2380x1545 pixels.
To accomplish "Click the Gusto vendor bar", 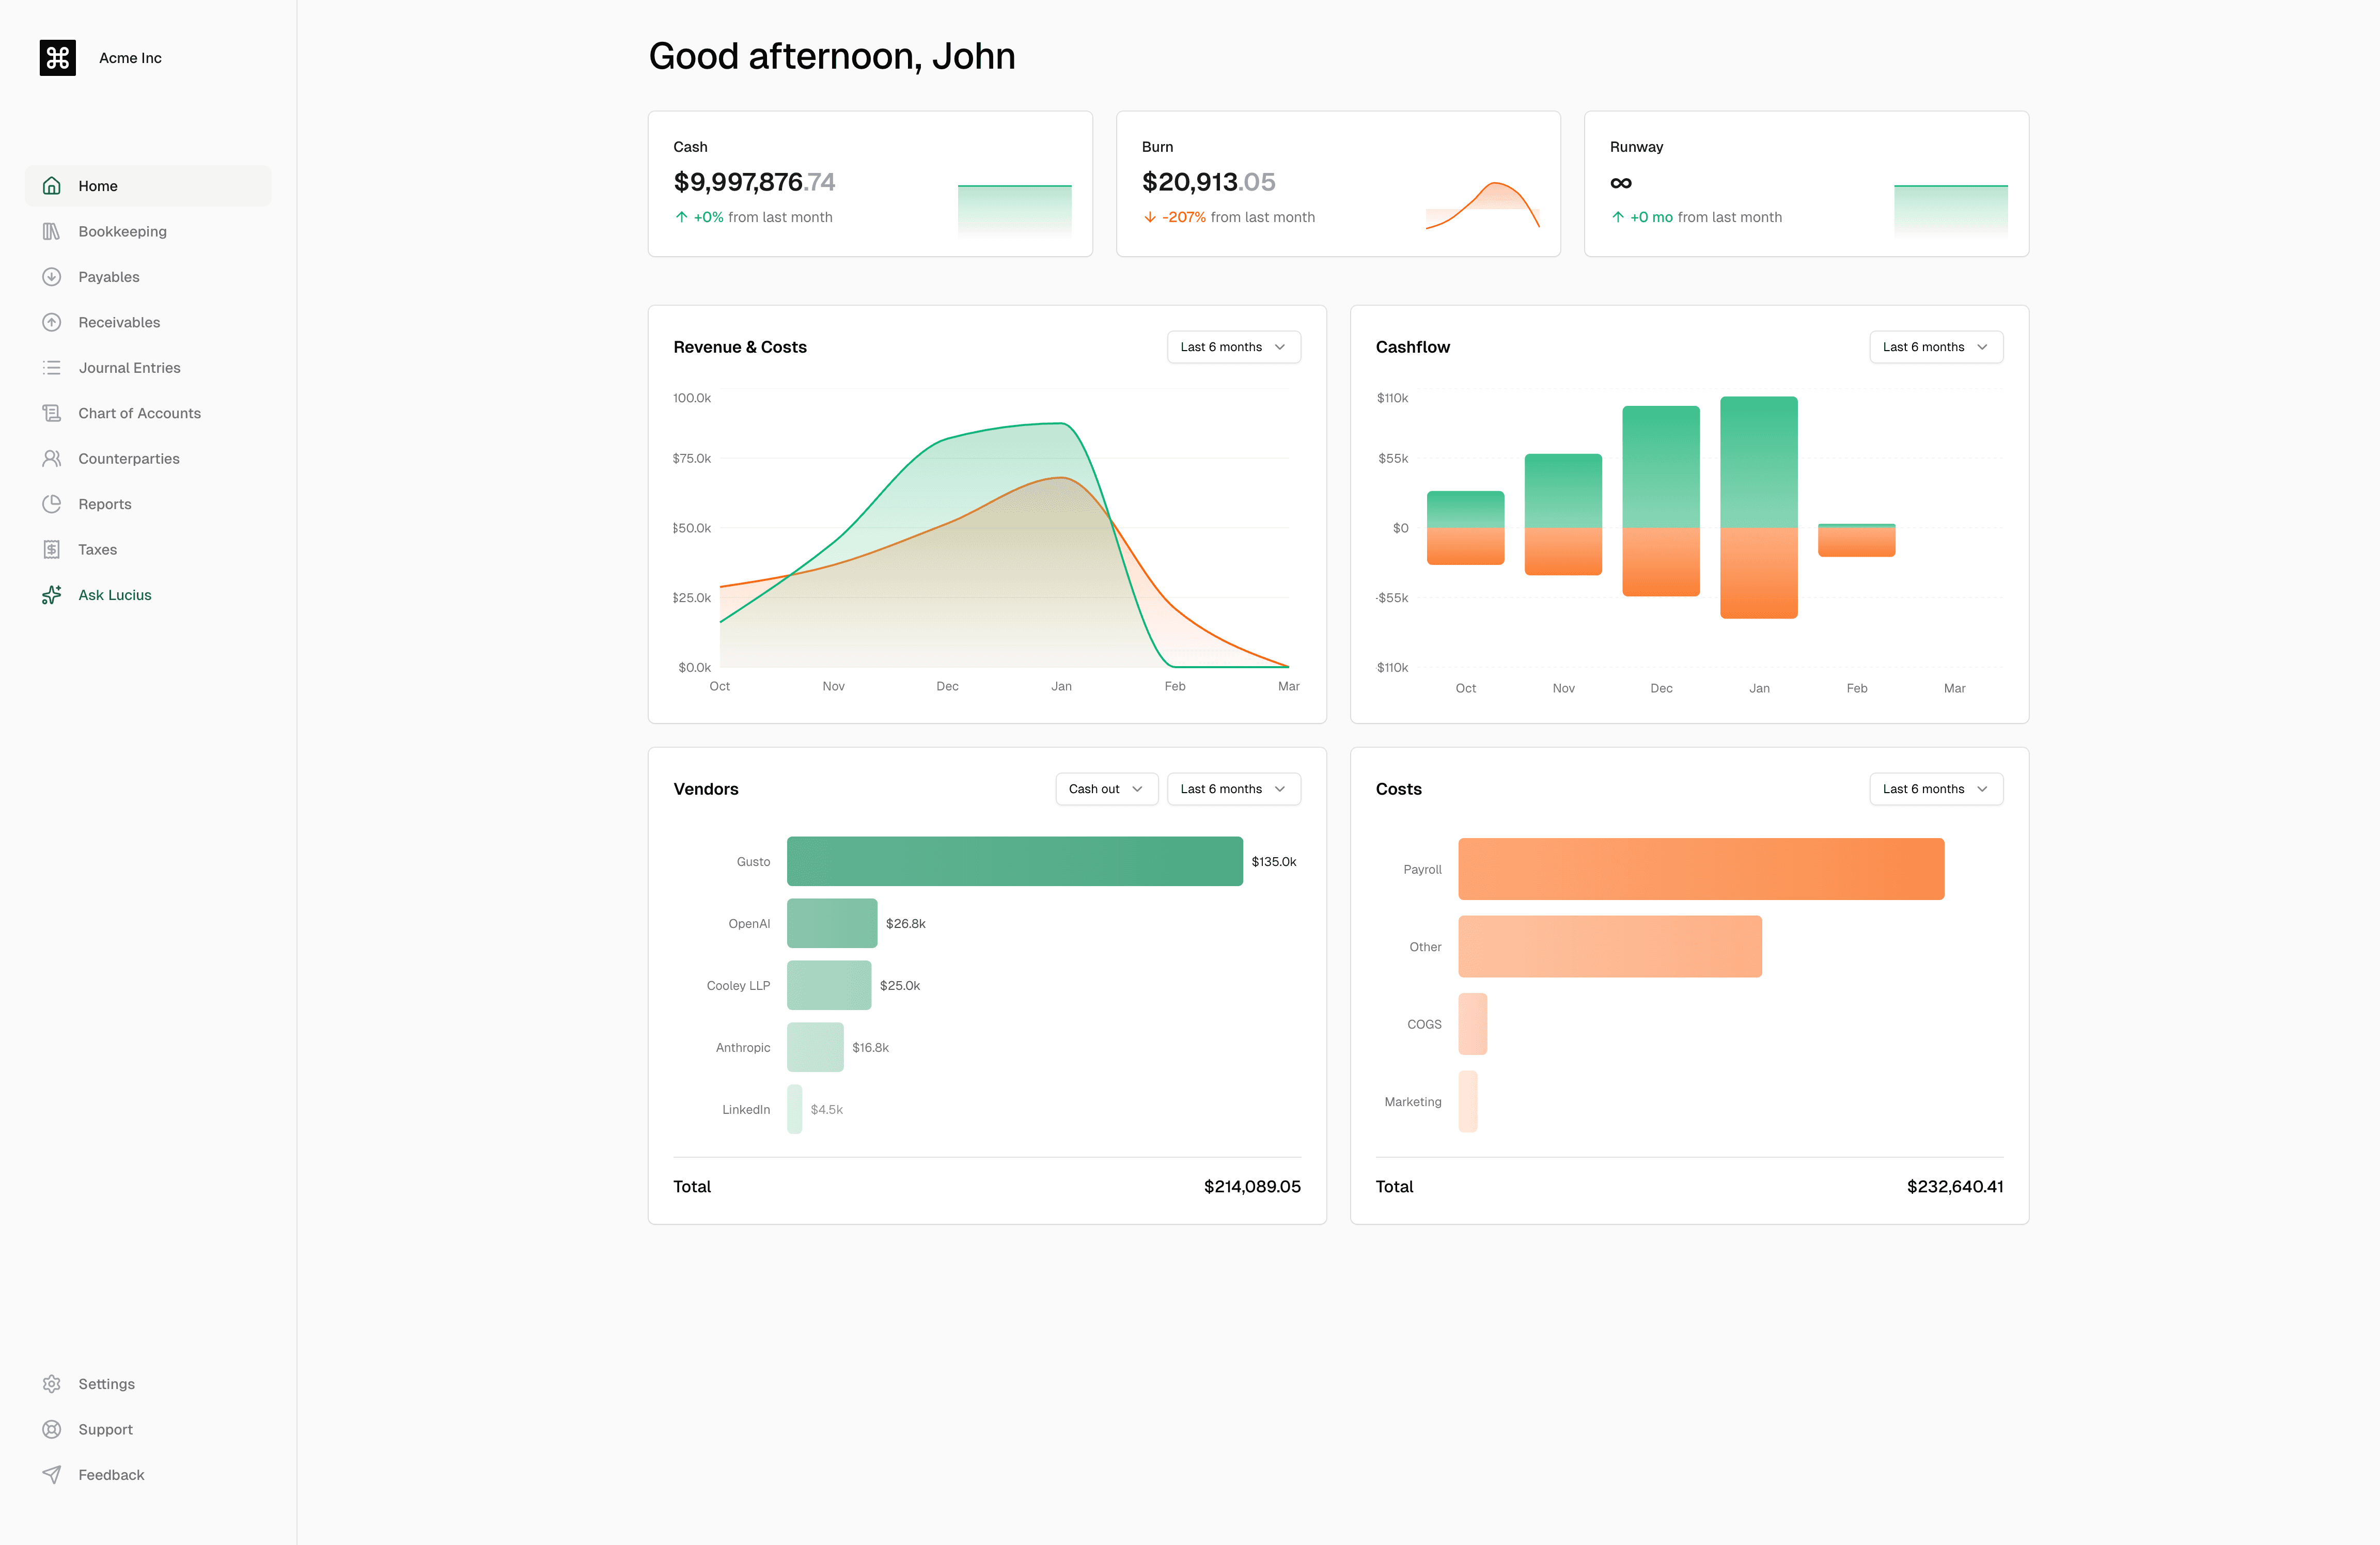I will (x=1014, y=861).
